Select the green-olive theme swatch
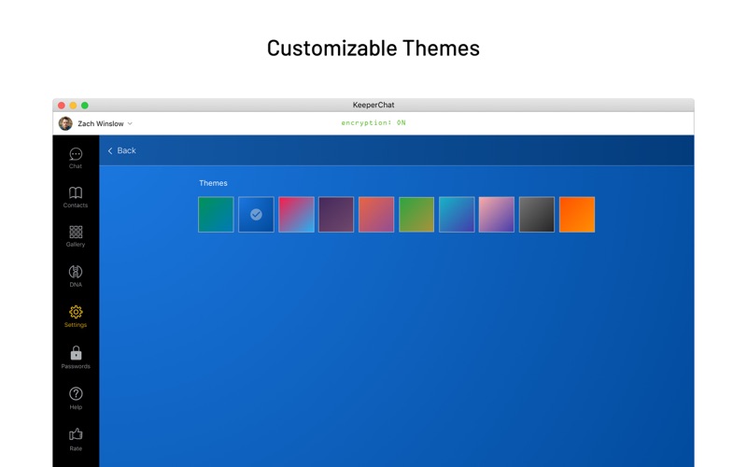 [416, 215]
